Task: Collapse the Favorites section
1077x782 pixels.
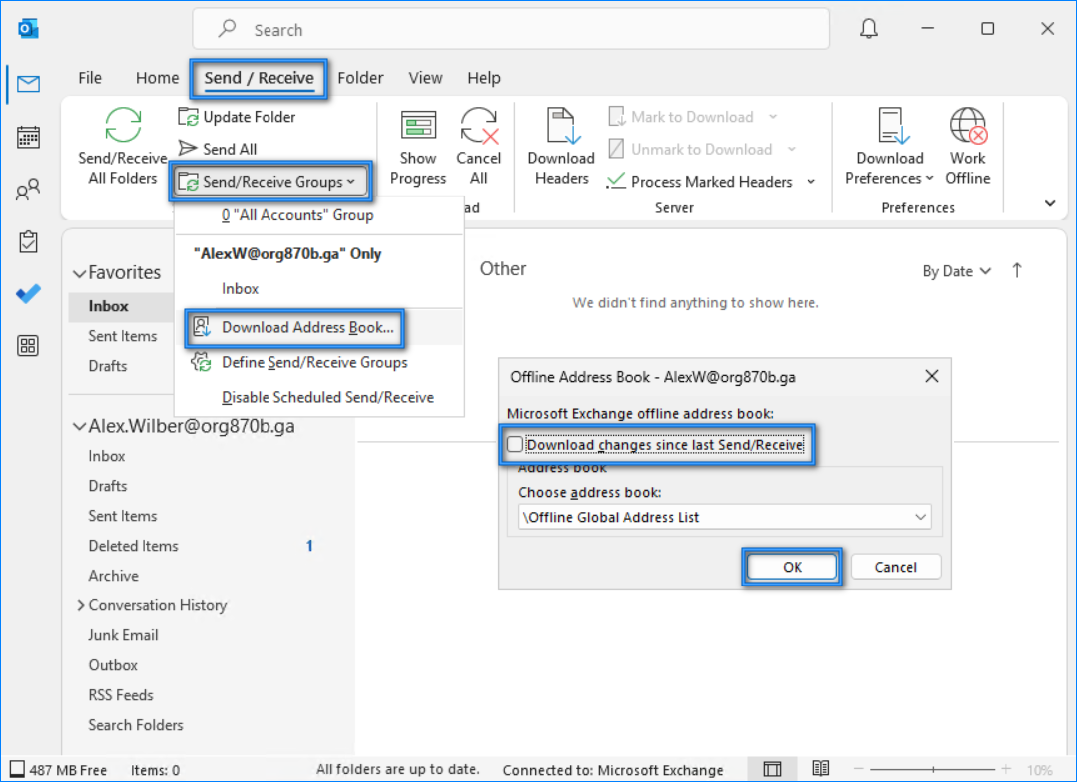Action: pos(80,273)
